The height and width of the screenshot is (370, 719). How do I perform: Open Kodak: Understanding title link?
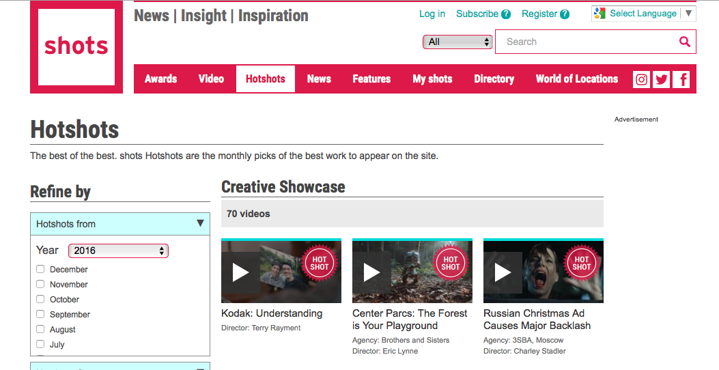[272, 313]
